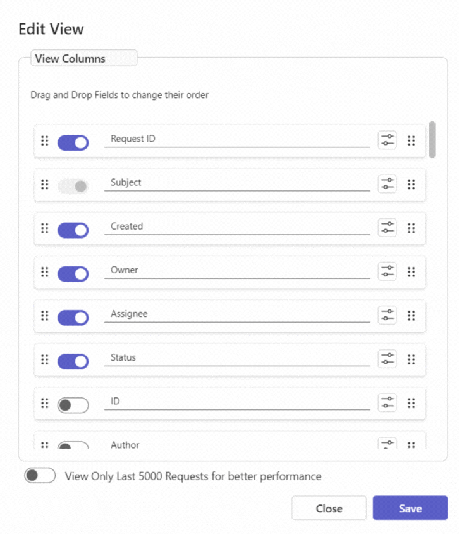
Task: Open settings icon for Owner field
Action: [387, 271]
